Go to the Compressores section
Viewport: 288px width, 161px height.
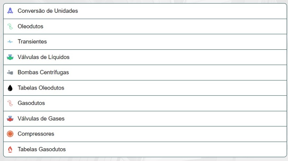pyautogui.click(x=145, y=134)
